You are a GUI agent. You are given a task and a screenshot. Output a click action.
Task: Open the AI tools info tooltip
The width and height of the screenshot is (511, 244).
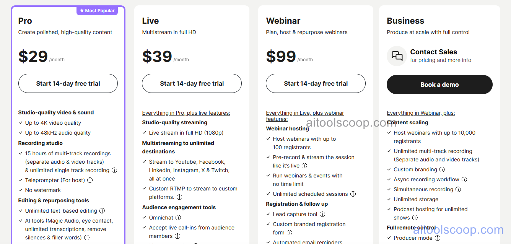coord(87,237)
